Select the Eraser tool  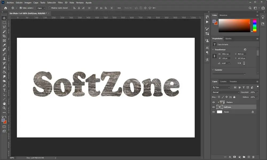point(4,68)
